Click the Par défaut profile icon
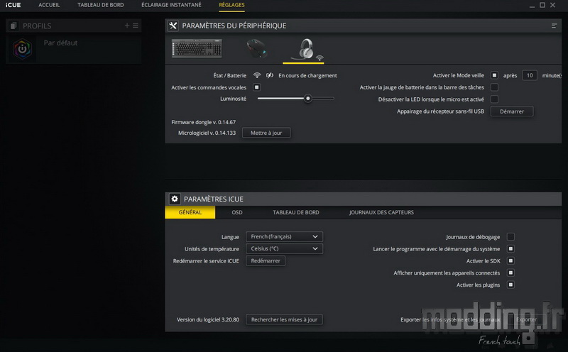Viewport: 568px width, 352px height. [22, 49]
